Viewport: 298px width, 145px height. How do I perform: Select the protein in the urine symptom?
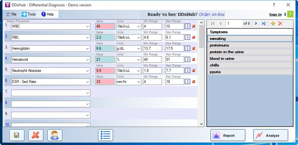click(x=250, y=52)
